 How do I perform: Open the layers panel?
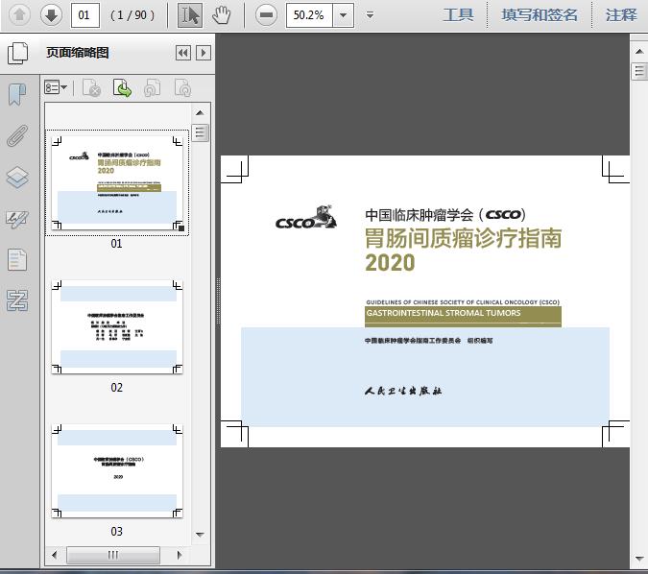click(17, 178)
